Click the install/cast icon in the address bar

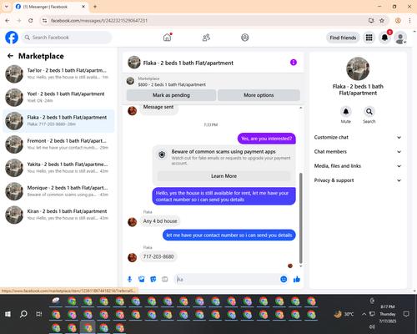(x=371, y=21)
